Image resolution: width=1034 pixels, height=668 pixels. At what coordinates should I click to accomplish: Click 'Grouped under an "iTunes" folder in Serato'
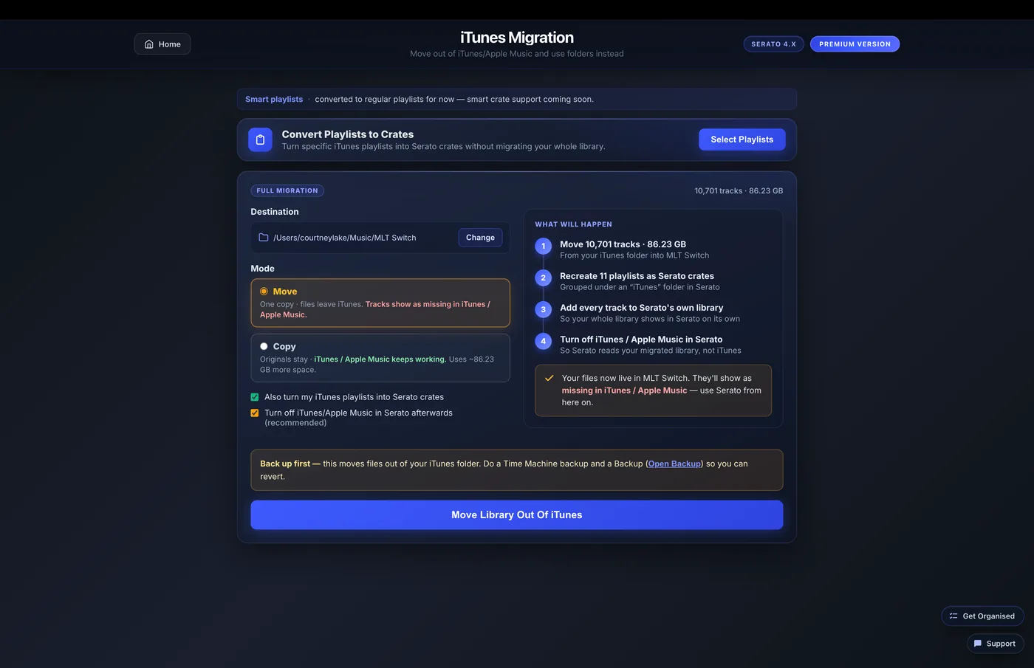(x=640, y=287)
